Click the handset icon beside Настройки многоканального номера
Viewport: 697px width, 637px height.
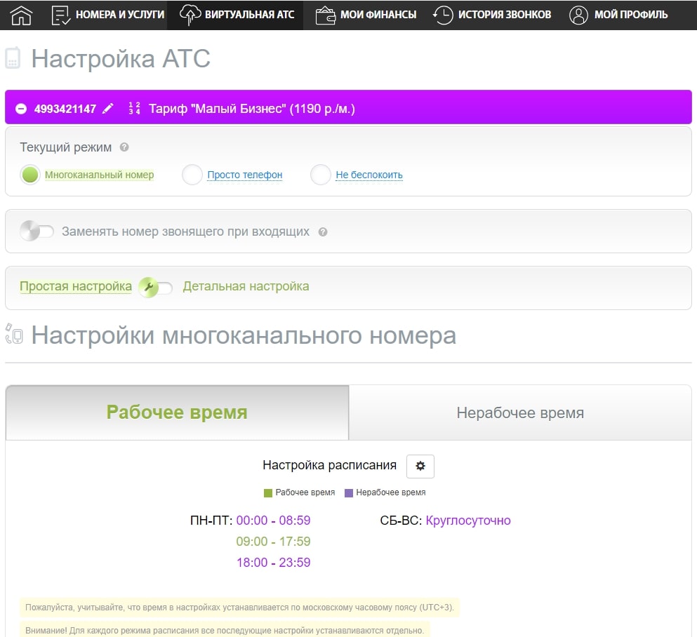pyautogui.click(x=13, y=335)
